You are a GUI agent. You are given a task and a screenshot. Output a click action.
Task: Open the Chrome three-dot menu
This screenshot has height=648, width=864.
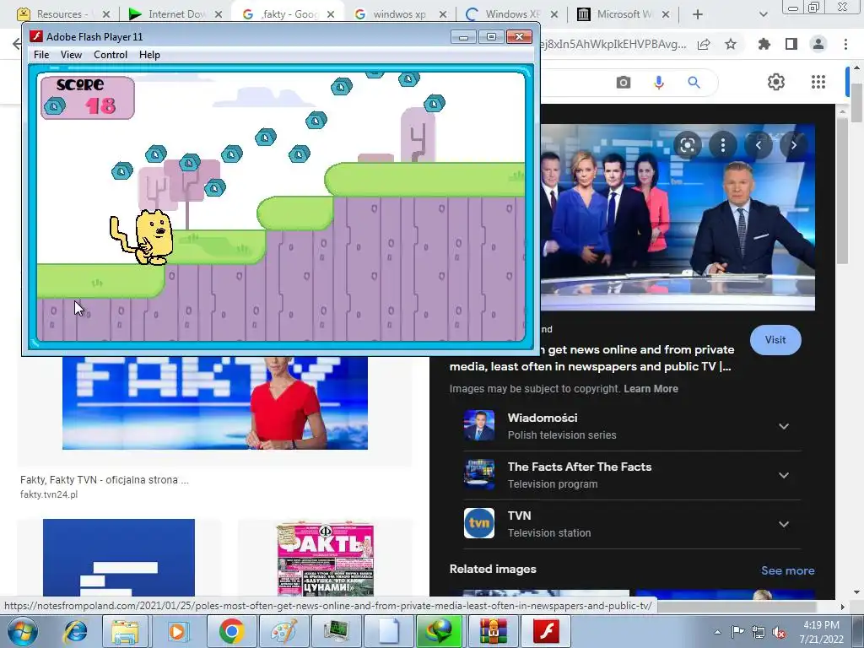(x=845, y=44)
